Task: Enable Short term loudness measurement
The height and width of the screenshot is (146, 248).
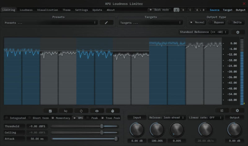Action: pos(39,118)
